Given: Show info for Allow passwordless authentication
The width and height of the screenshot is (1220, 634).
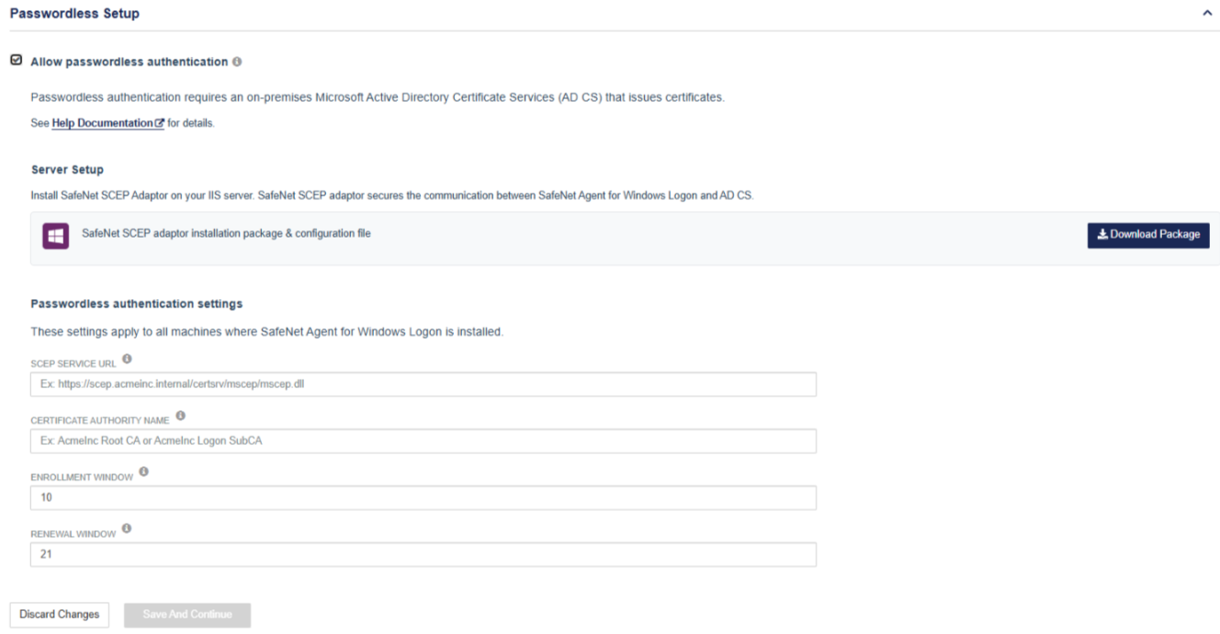Looking at the screenshot, I should (237, 61).
